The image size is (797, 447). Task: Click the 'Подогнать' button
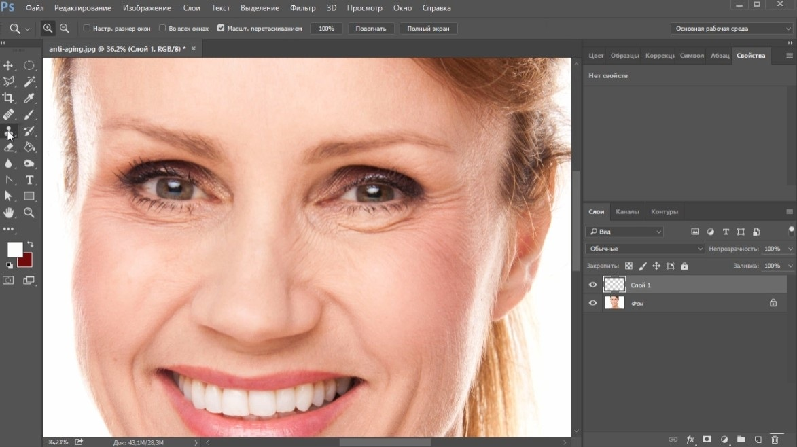(370, 29)
